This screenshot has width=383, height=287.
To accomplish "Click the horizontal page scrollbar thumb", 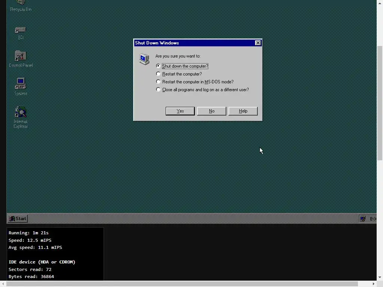I will point(182,284).
